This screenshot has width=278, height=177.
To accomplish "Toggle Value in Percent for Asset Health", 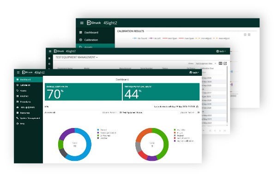I will coord(120,112).
